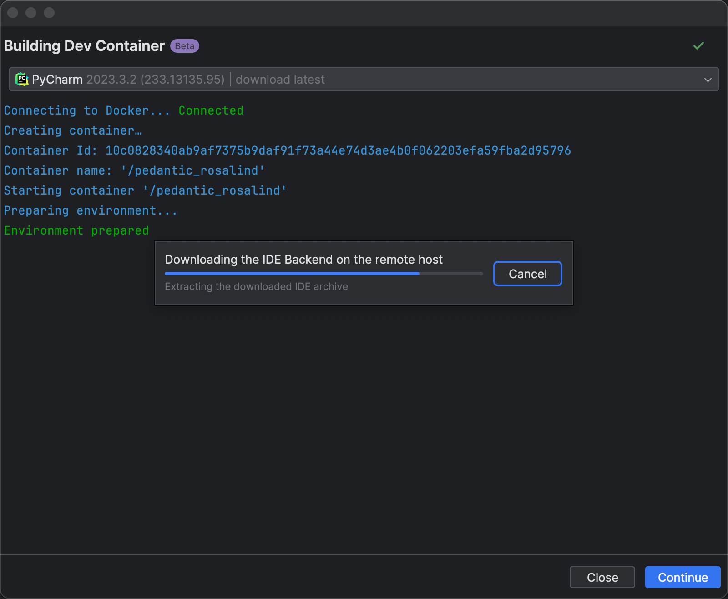This screenshot has height=599, width=728.
Task: Click the Starting container log message
Action: point(145,190)
